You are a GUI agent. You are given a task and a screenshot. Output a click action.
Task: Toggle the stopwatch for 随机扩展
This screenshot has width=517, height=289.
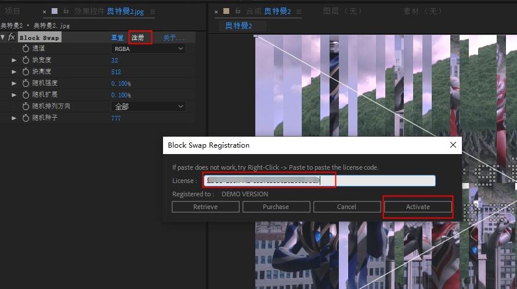click(x=26, y=94)
